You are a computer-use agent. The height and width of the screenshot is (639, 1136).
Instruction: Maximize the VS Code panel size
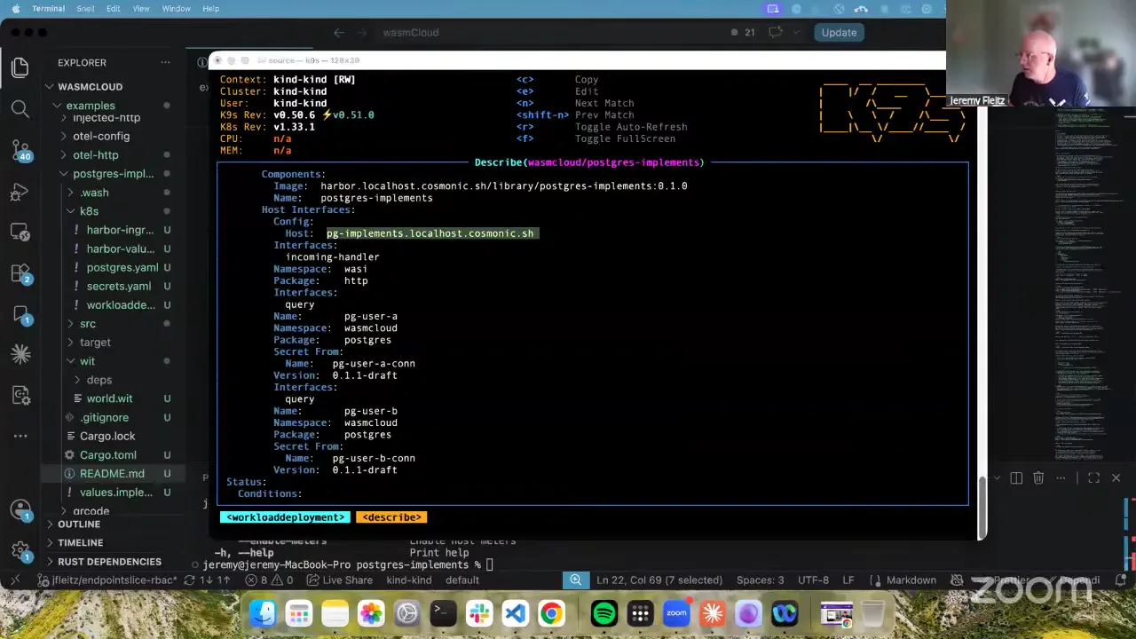[x=1093, y=477]
